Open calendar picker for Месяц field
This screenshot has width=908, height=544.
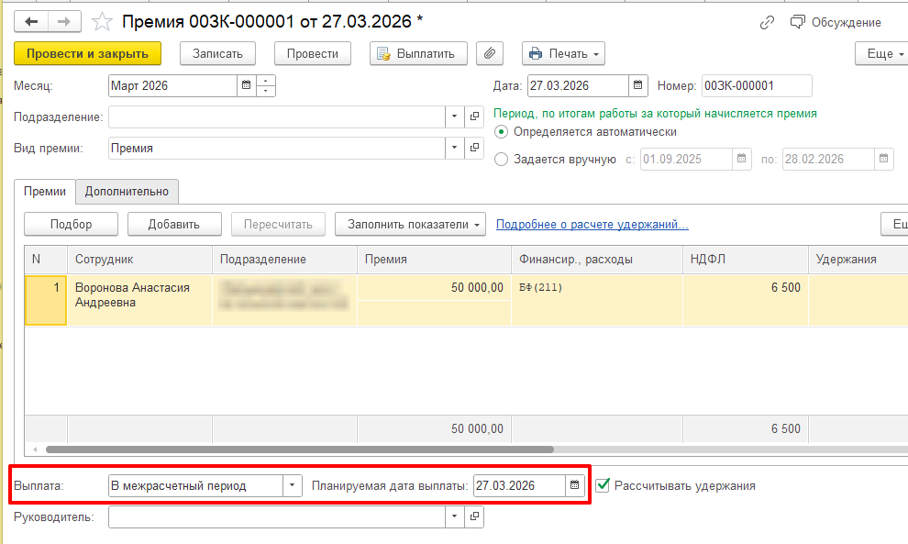click(x=246, y=86)
